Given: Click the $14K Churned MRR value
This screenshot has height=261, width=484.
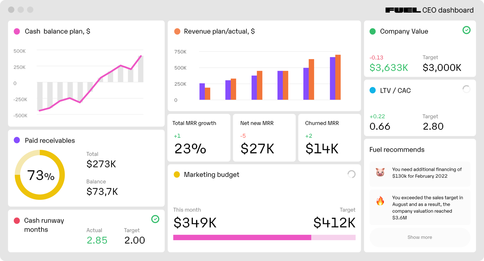Looking at the screenshot, I should coord(322,149).
